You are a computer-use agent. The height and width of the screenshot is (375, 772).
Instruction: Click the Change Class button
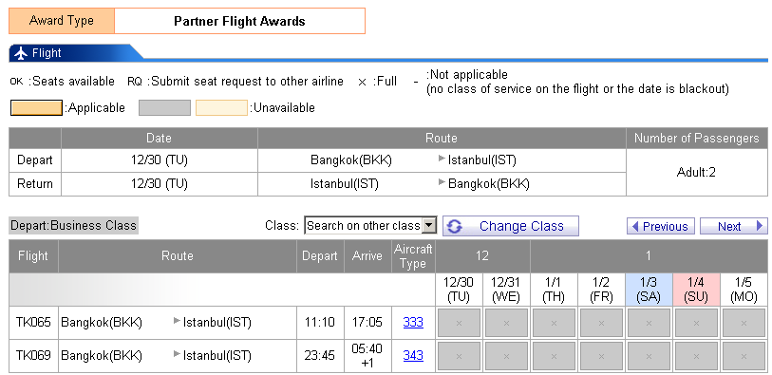(x=511, y=226)
